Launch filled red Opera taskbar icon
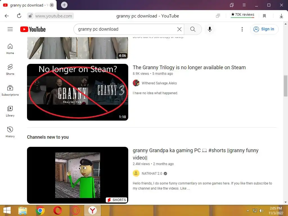 [x=58, y=210]
